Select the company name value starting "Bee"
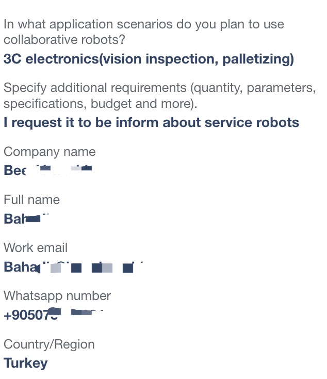 [48, 170]
